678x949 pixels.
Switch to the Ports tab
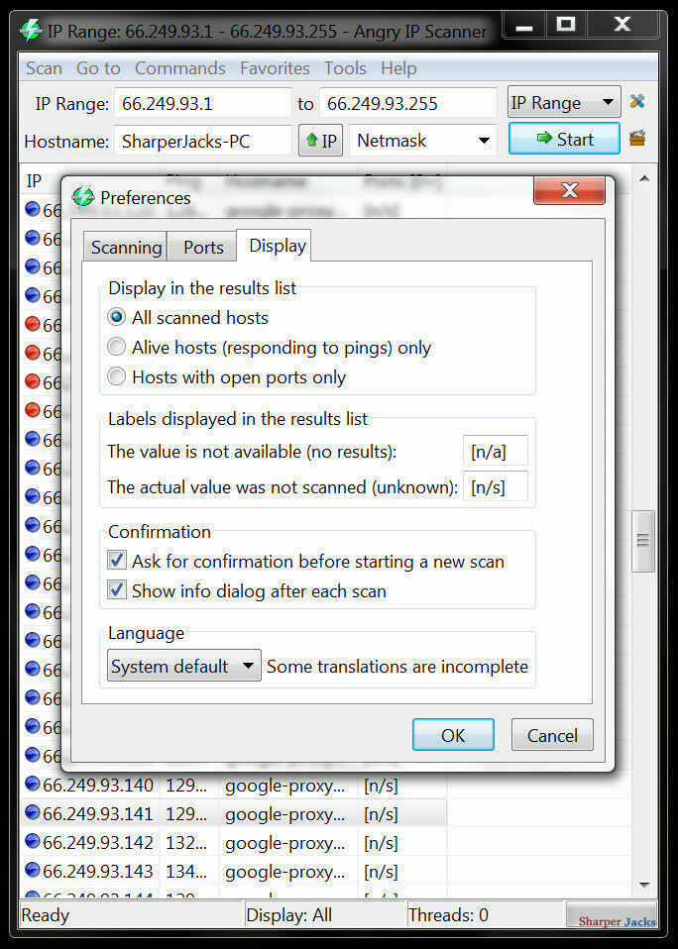tap(203, 247)
